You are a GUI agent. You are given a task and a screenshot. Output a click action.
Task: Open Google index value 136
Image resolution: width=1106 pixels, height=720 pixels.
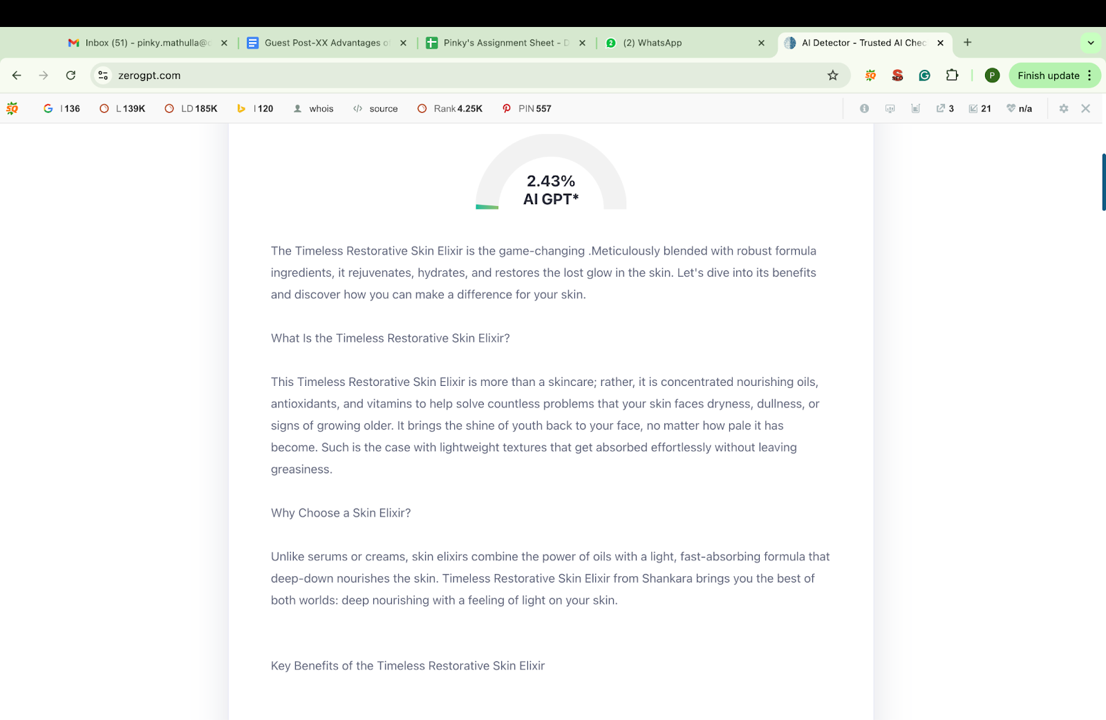pos(62,109)
